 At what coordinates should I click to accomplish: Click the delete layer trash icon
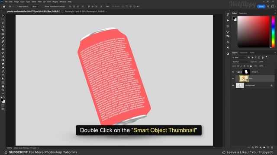(x=272, y=147)
